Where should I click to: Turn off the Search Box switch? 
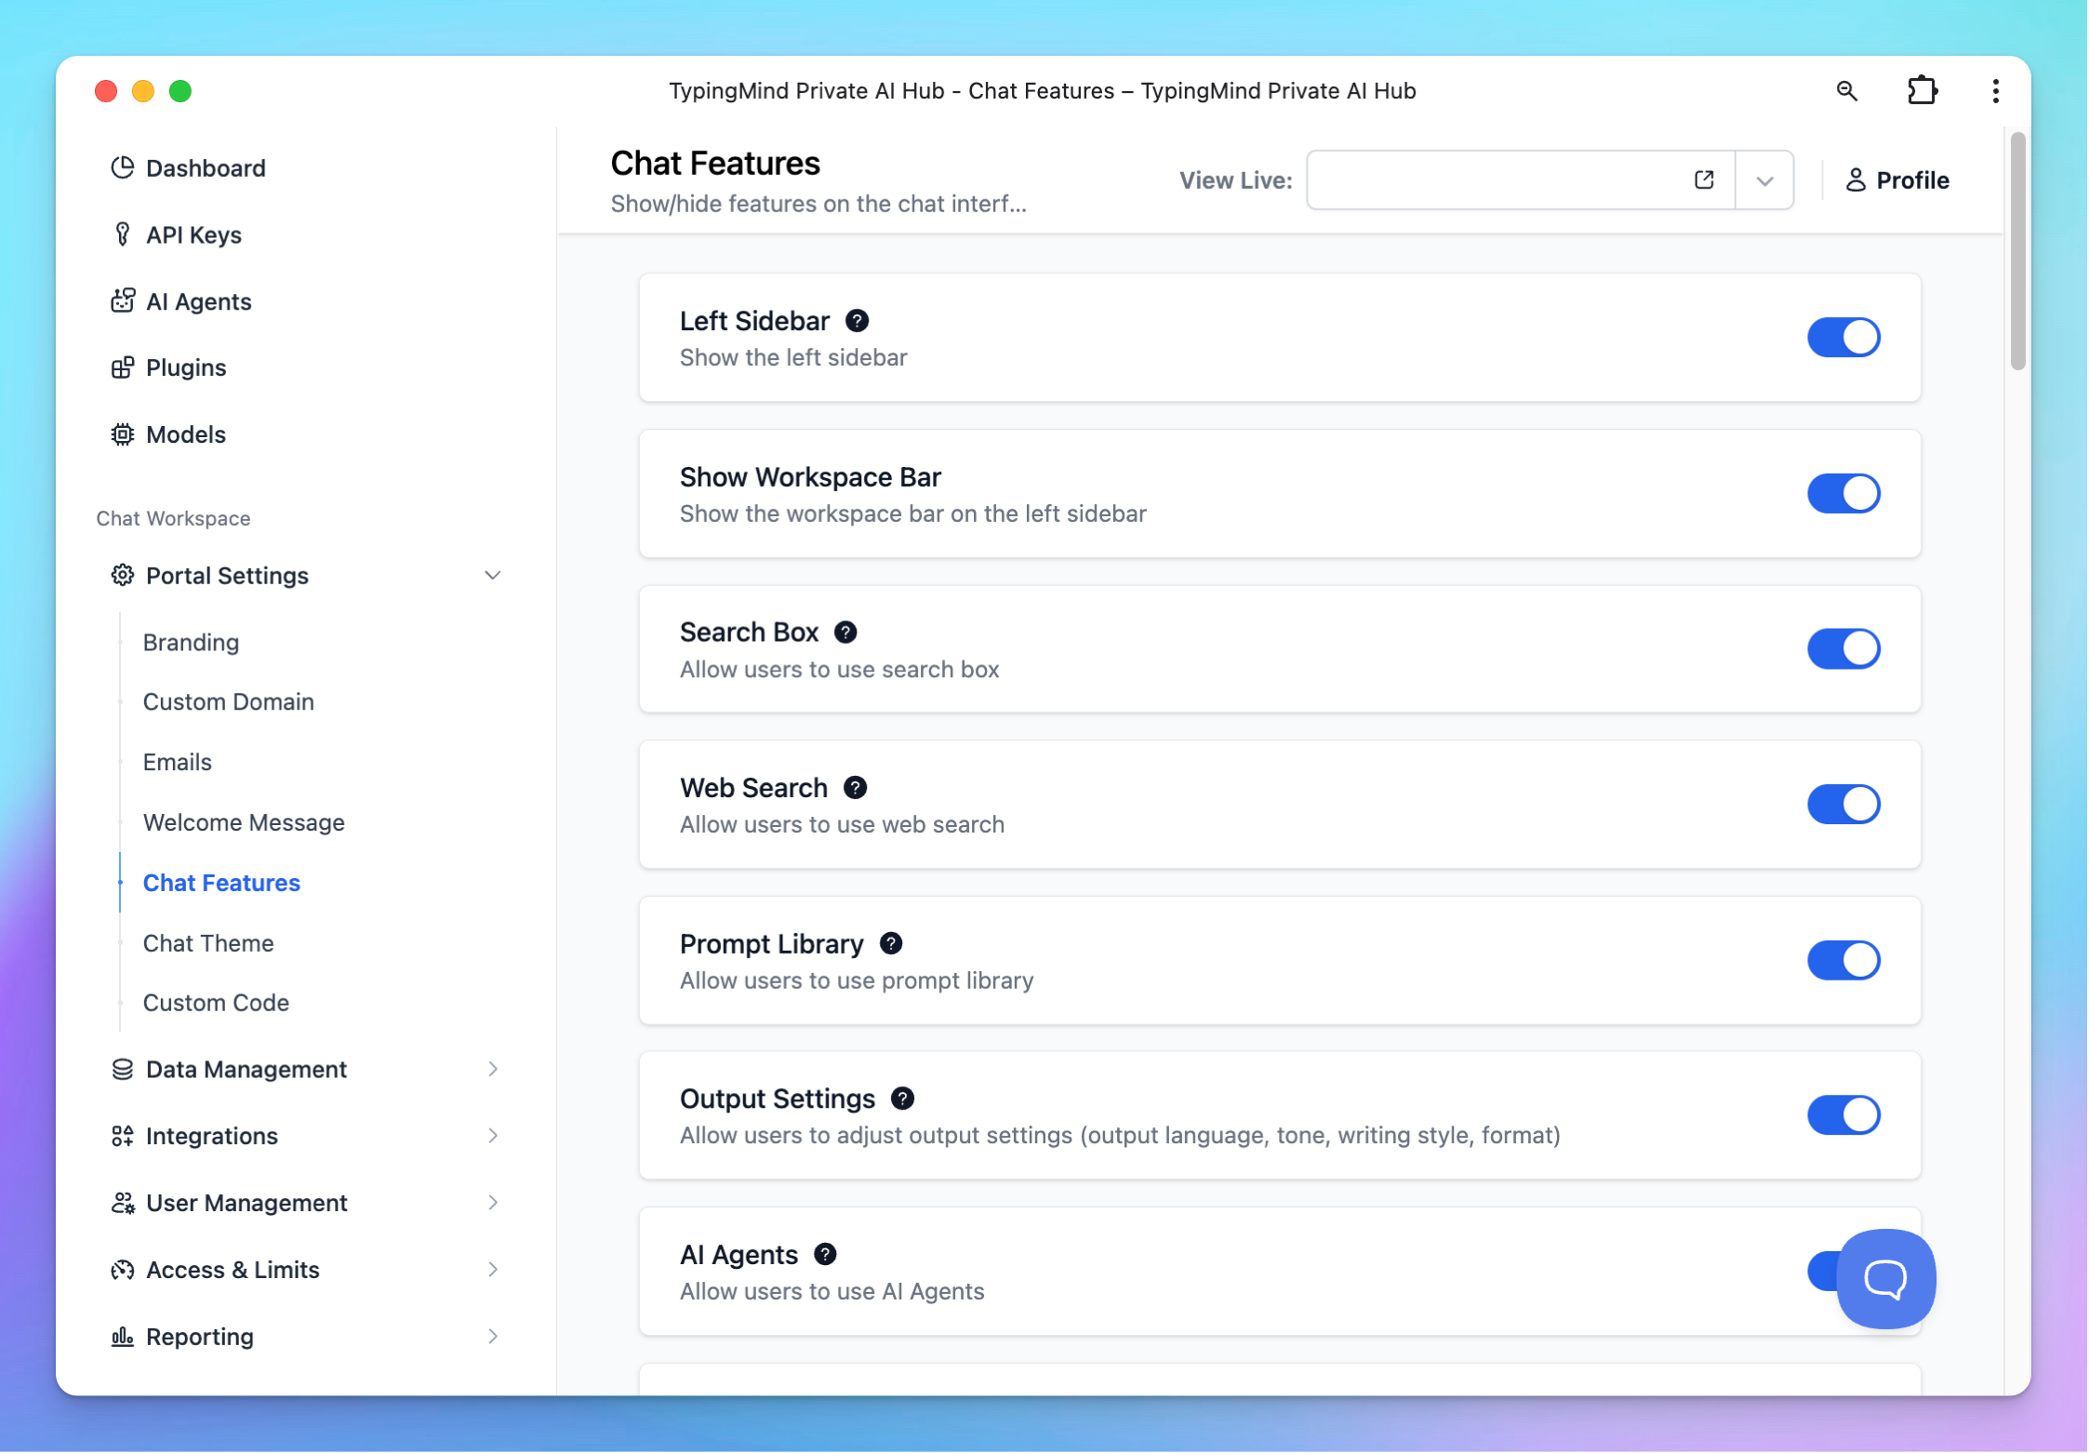(1843, 648)
